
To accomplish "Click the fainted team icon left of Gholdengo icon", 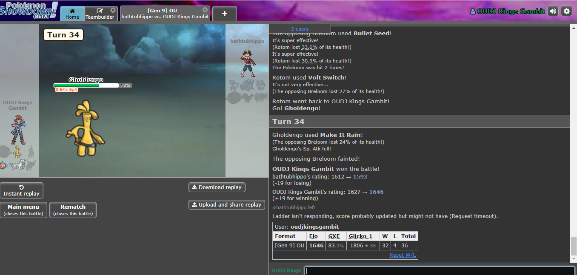I will [5, 152].
